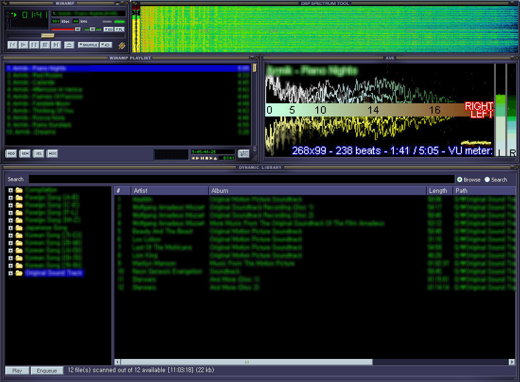Expand the Japanese Song folder tree node

coord(10,228)
